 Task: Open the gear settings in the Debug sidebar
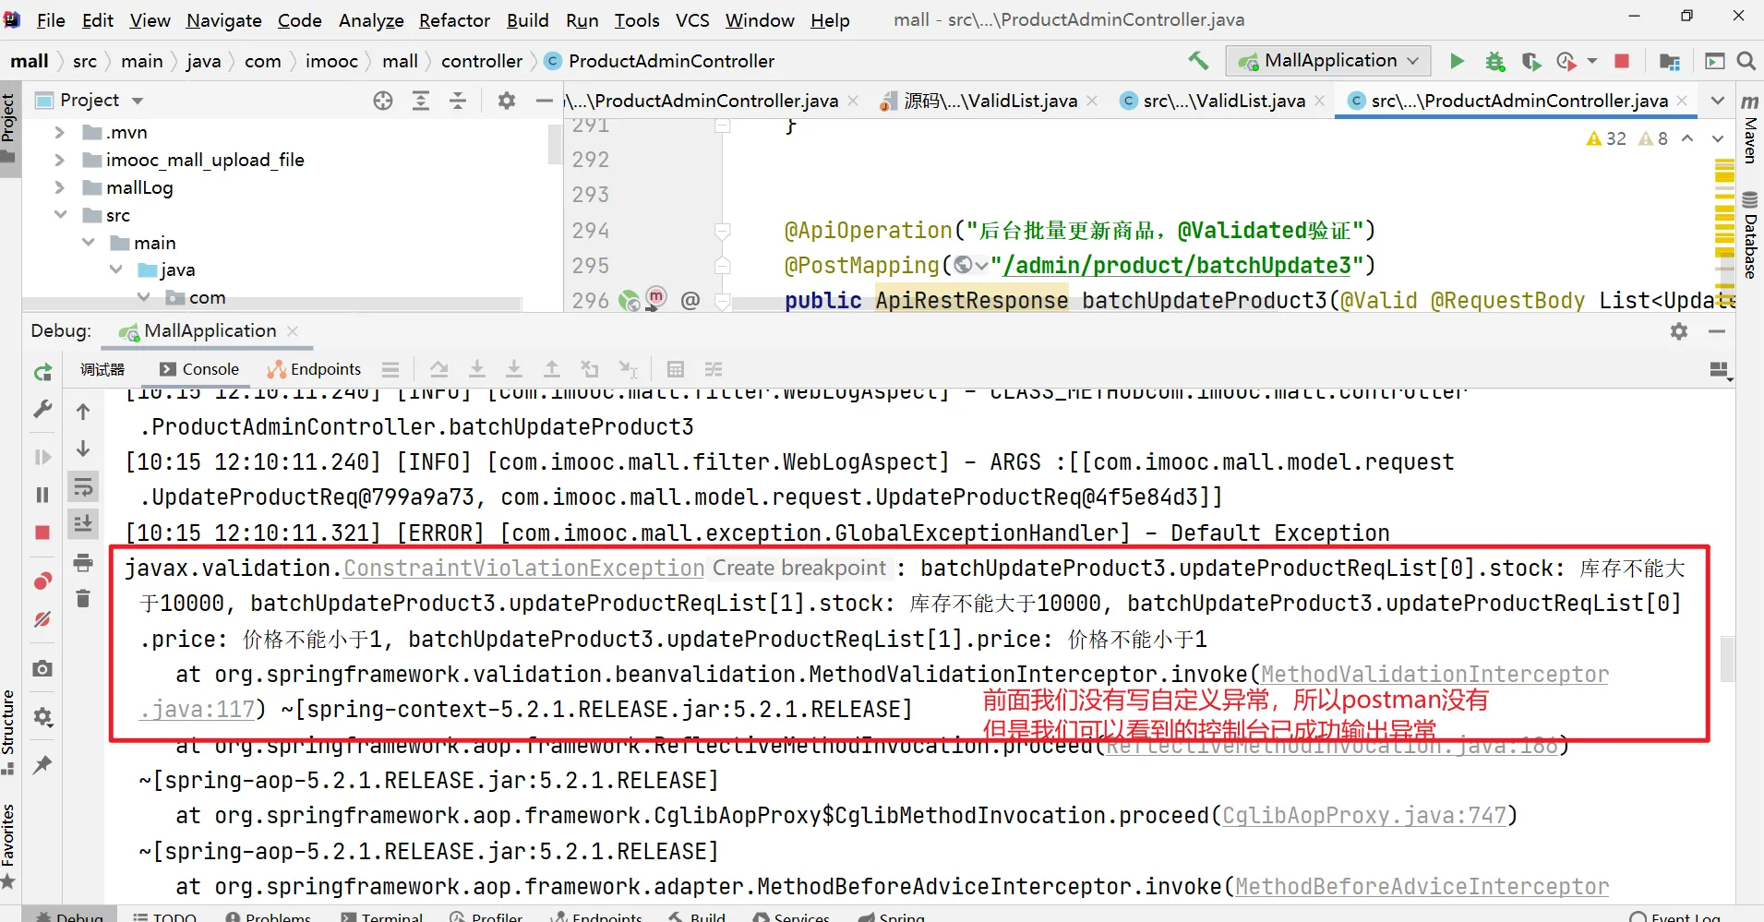point(42,716)
